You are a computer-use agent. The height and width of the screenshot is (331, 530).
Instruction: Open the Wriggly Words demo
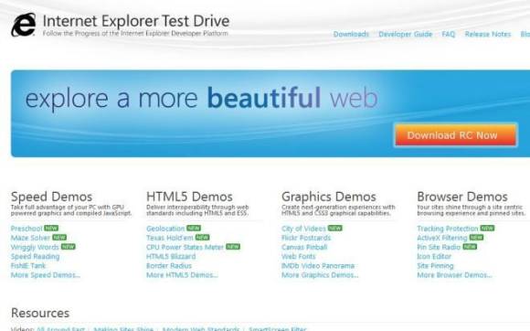[35, 247]
